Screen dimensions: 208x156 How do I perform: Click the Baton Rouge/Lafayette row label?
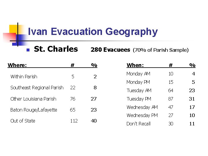[x=34, y=110]
